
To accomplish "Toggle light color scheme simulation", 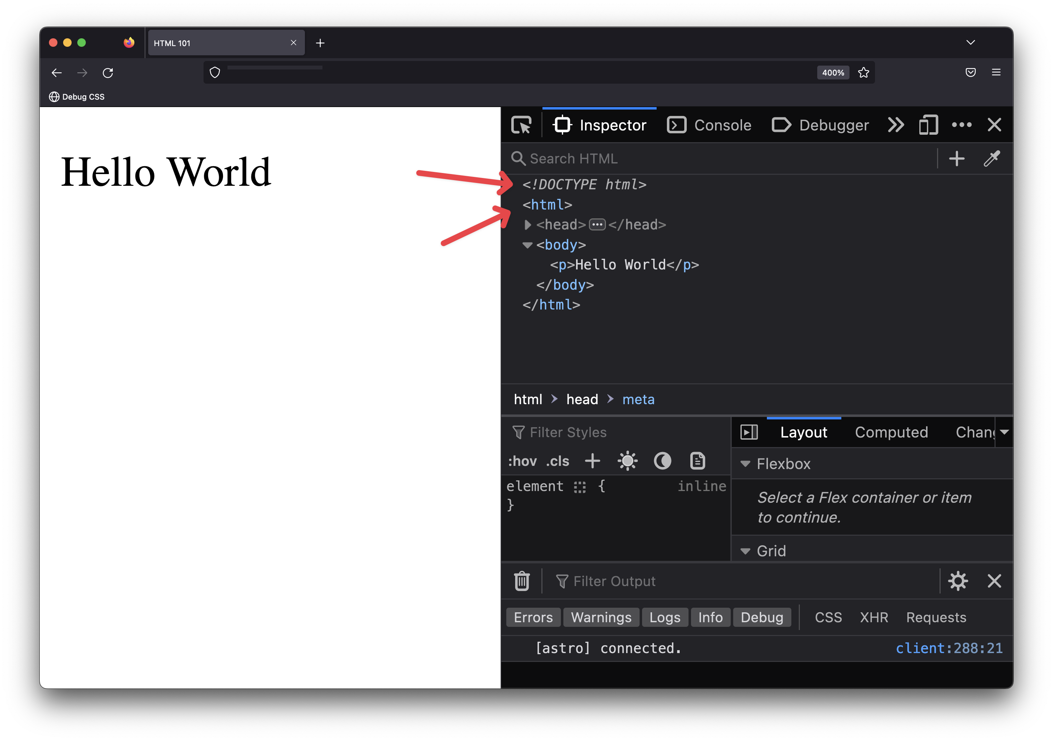I will click(628, 460).
